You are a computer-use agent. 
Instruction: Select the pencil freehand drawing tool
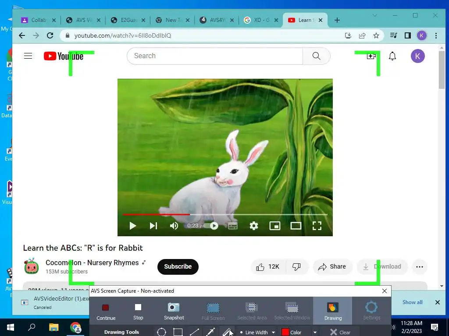click(x=227, y=332)
